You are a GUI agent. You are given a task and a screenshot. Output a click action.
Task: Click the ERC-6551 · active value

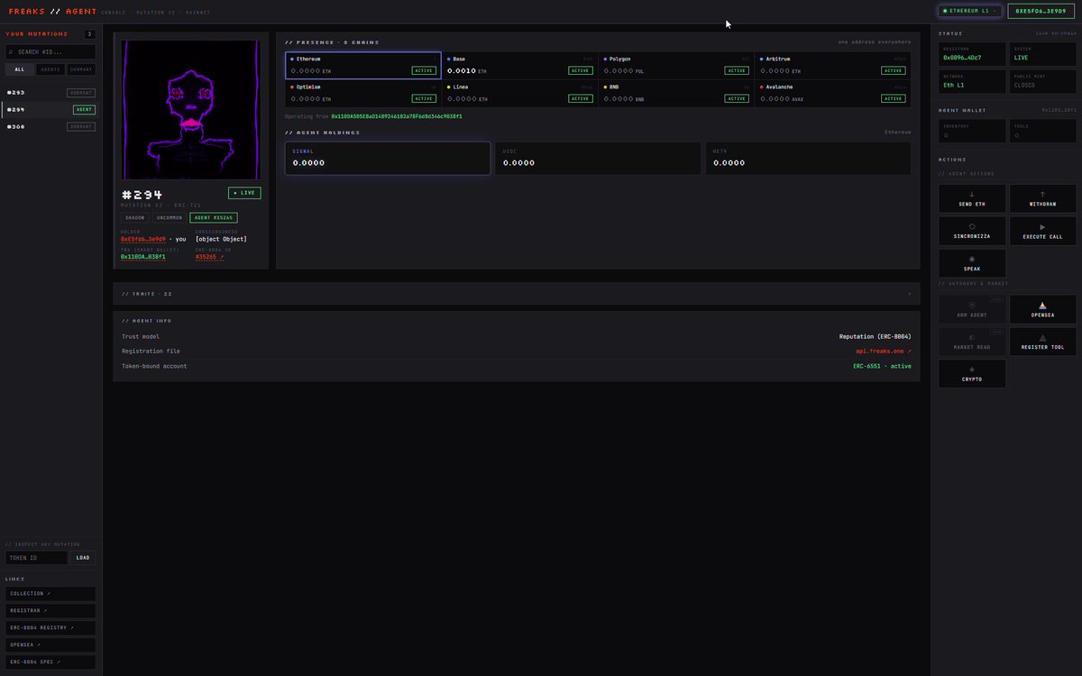pyautogui.click(x=882, y=366)
